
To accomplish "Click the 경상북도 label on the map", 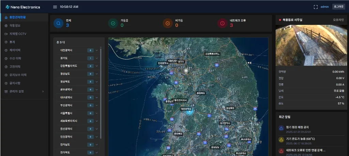I will point(230,108).
